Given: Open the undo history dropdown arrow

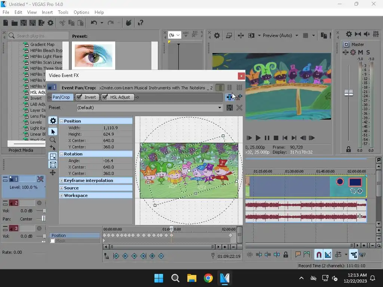Looking at the screenshot, I should (102, 23).
